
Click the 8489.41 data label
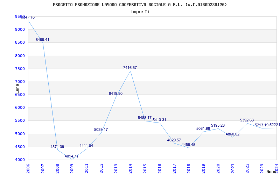(x=42, y=40)
